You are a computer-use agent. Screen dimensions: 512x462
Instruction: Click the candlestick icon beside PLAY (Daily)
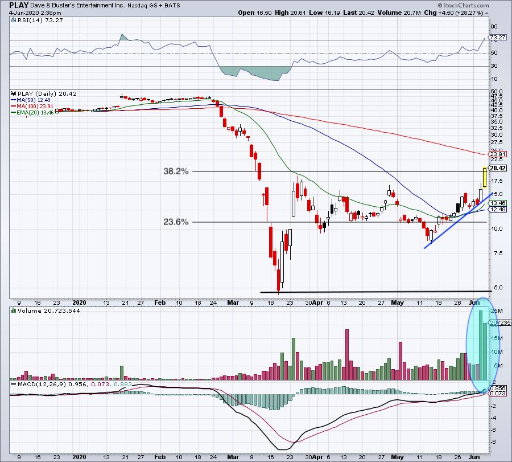click(x=14, y=93)
